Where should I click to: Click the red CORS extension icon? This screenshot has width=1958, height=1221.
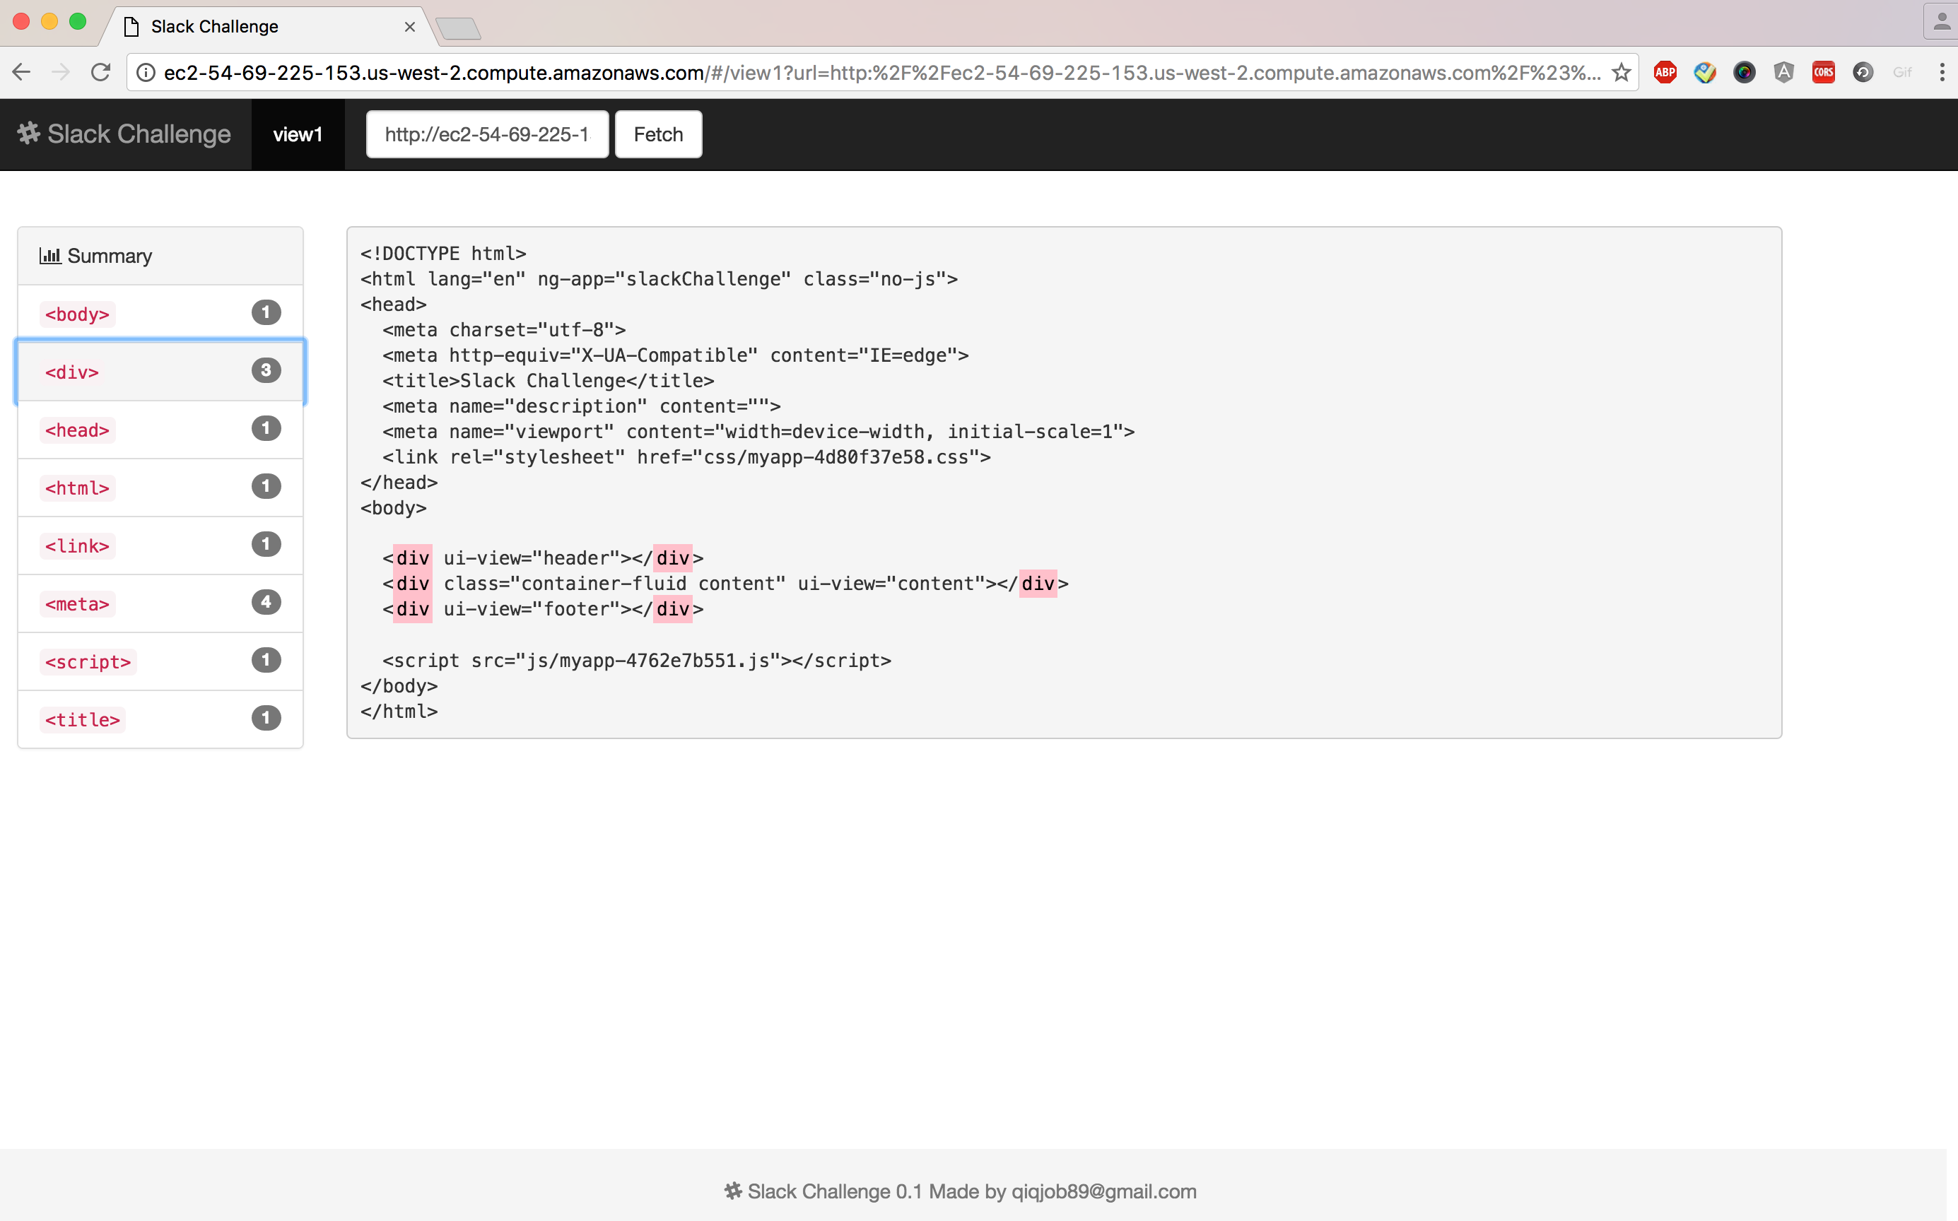tap(1823, 73)
